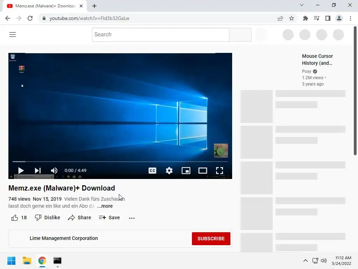The image size is (358, 269).
Task: Open system volume tray icon
Action: [324, 261]
